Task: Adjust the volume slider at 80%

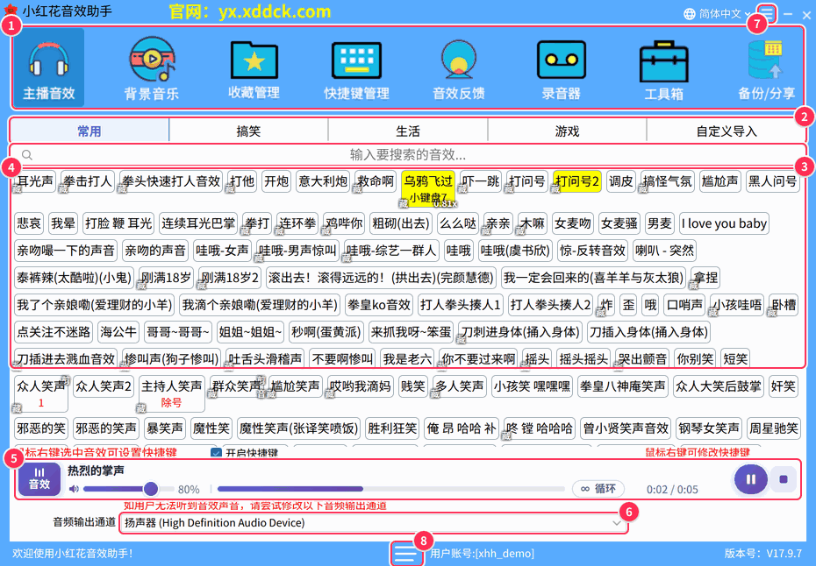Action: (128, 489)
